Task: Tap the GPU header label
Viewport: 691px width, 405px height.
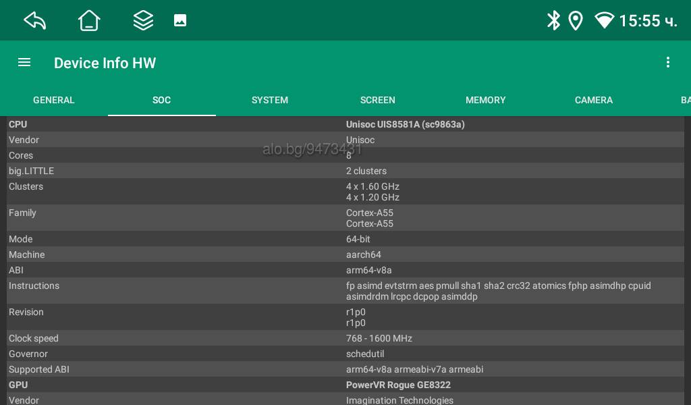Action: tap(18, 385)
